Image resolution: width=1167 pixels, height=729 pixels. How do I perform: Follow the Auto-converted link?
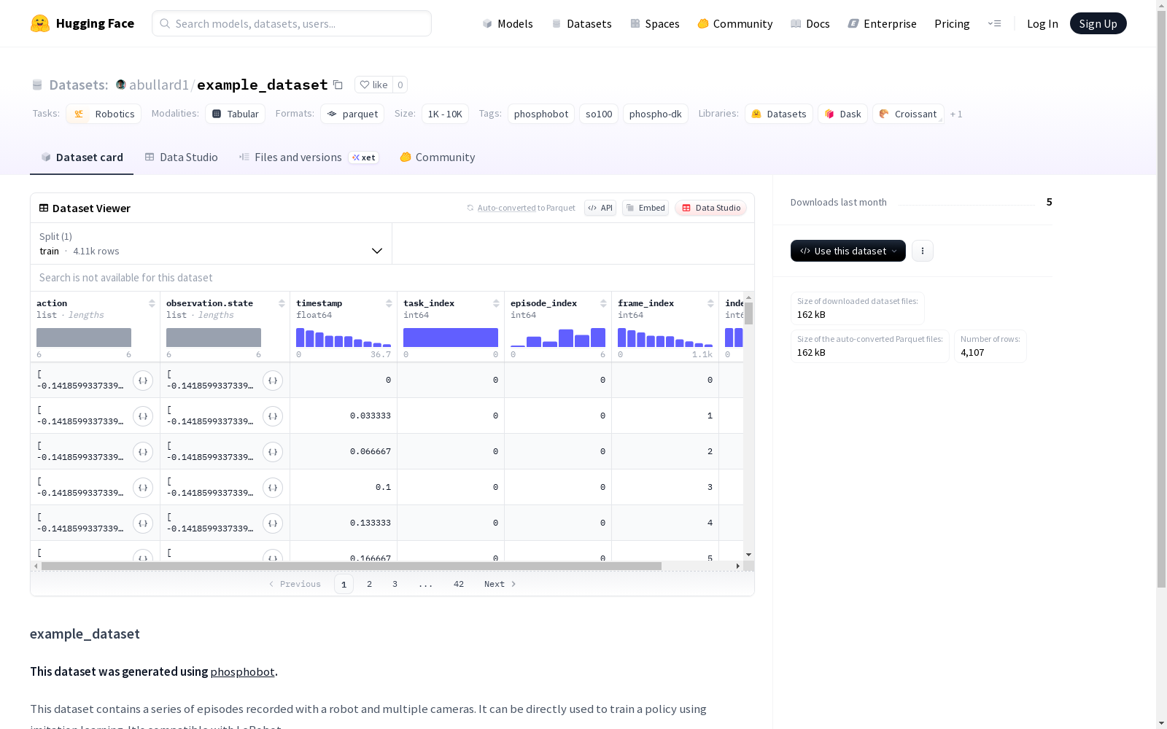click(506, 208)
